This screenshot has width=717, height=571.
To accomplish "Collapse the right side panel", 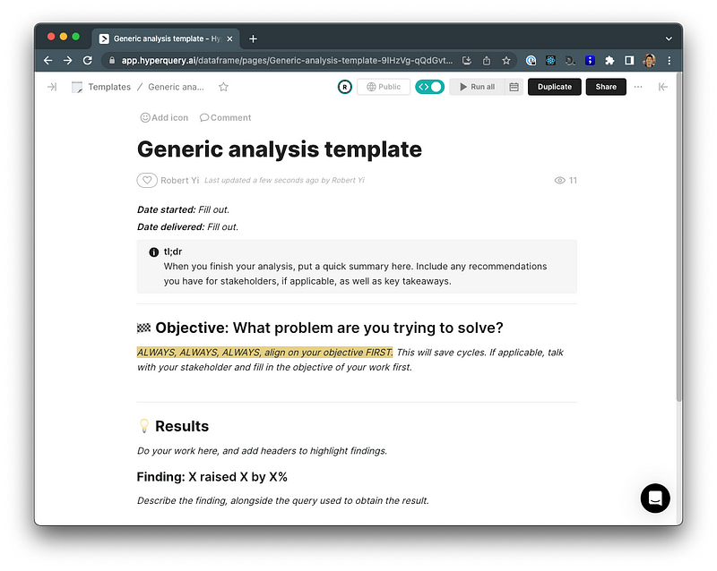I will (663, 87).
